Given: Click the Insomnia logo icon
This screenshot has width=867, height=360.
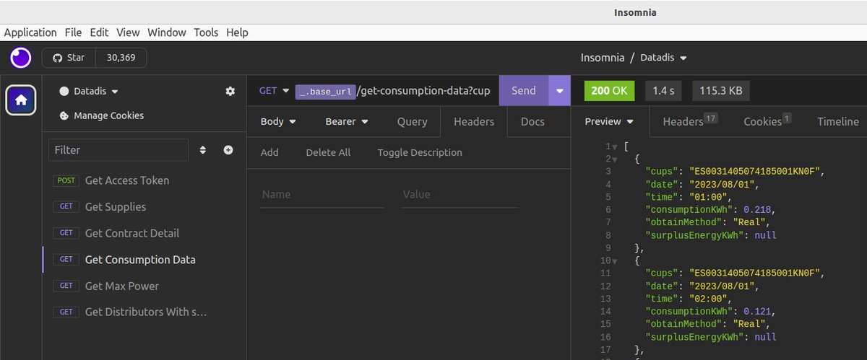Looking at the screenshot, I should pos(21,58).
